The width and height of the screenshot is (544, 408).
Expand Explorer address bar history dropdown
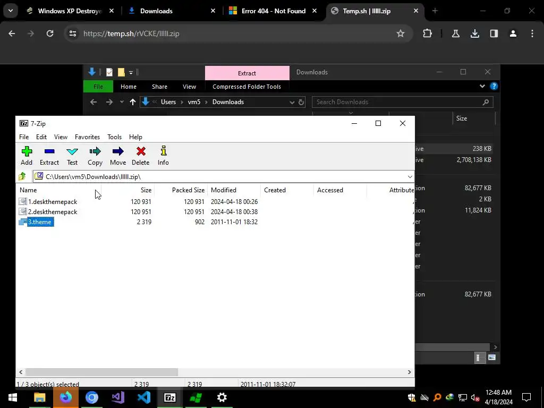click(292, 102)
